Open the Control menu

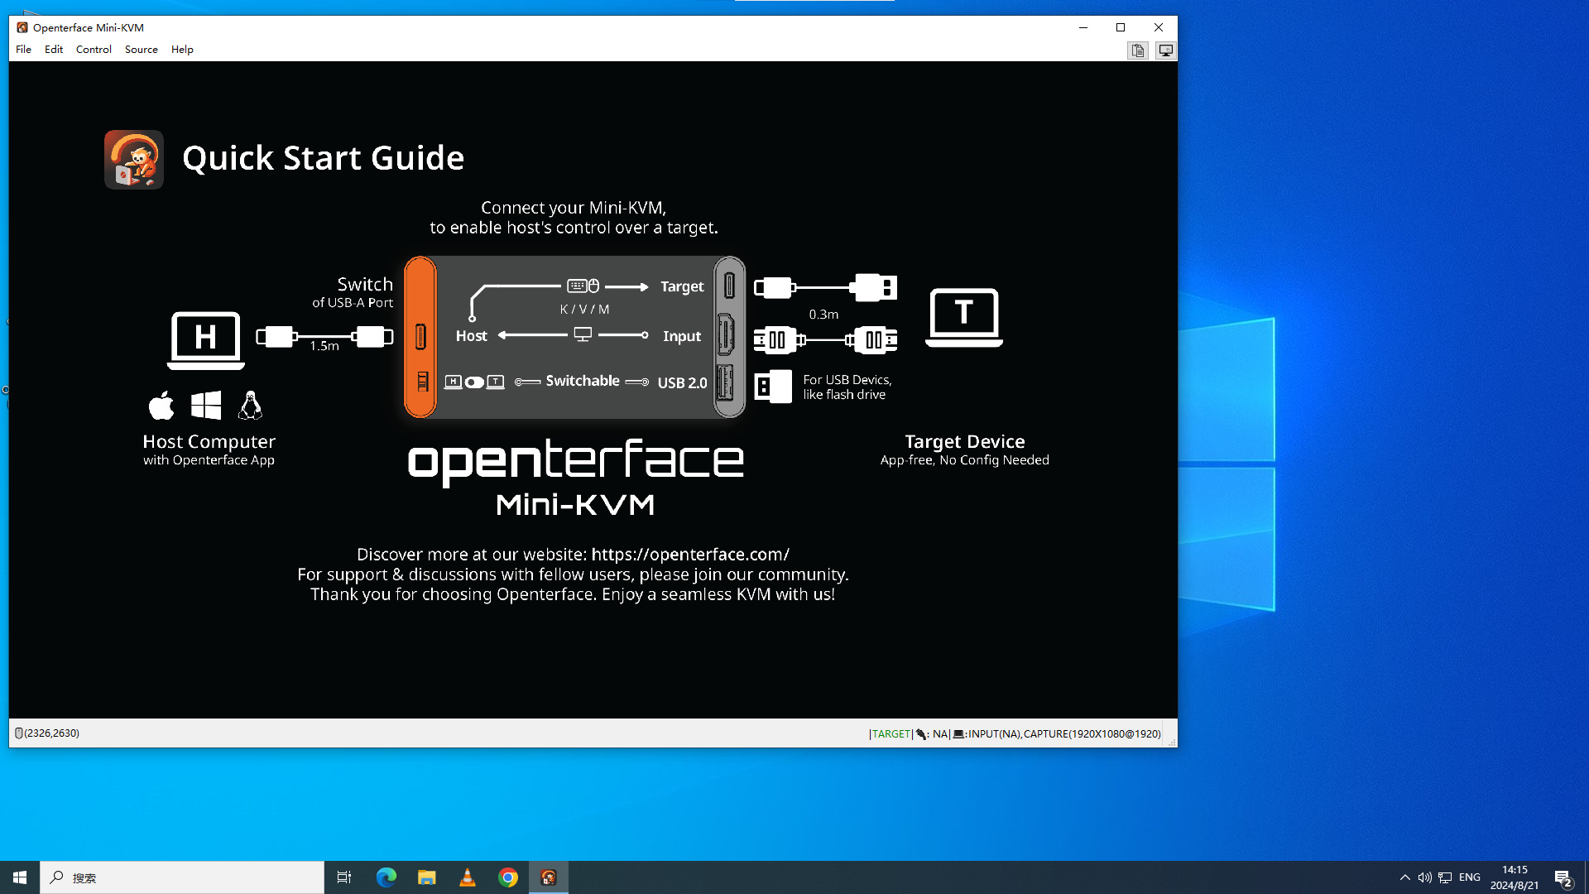(x=94, y=50)
